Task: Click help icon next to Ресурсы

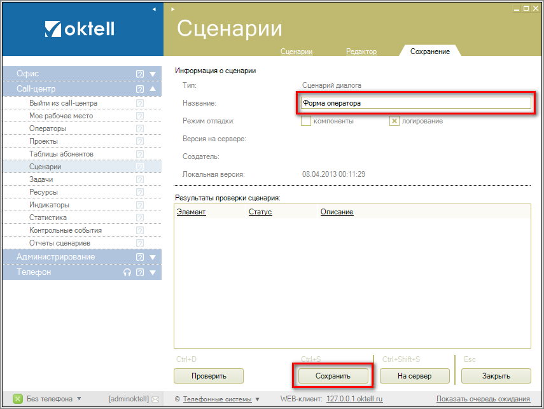Action: pyautogui.click(x=140, y=192)
